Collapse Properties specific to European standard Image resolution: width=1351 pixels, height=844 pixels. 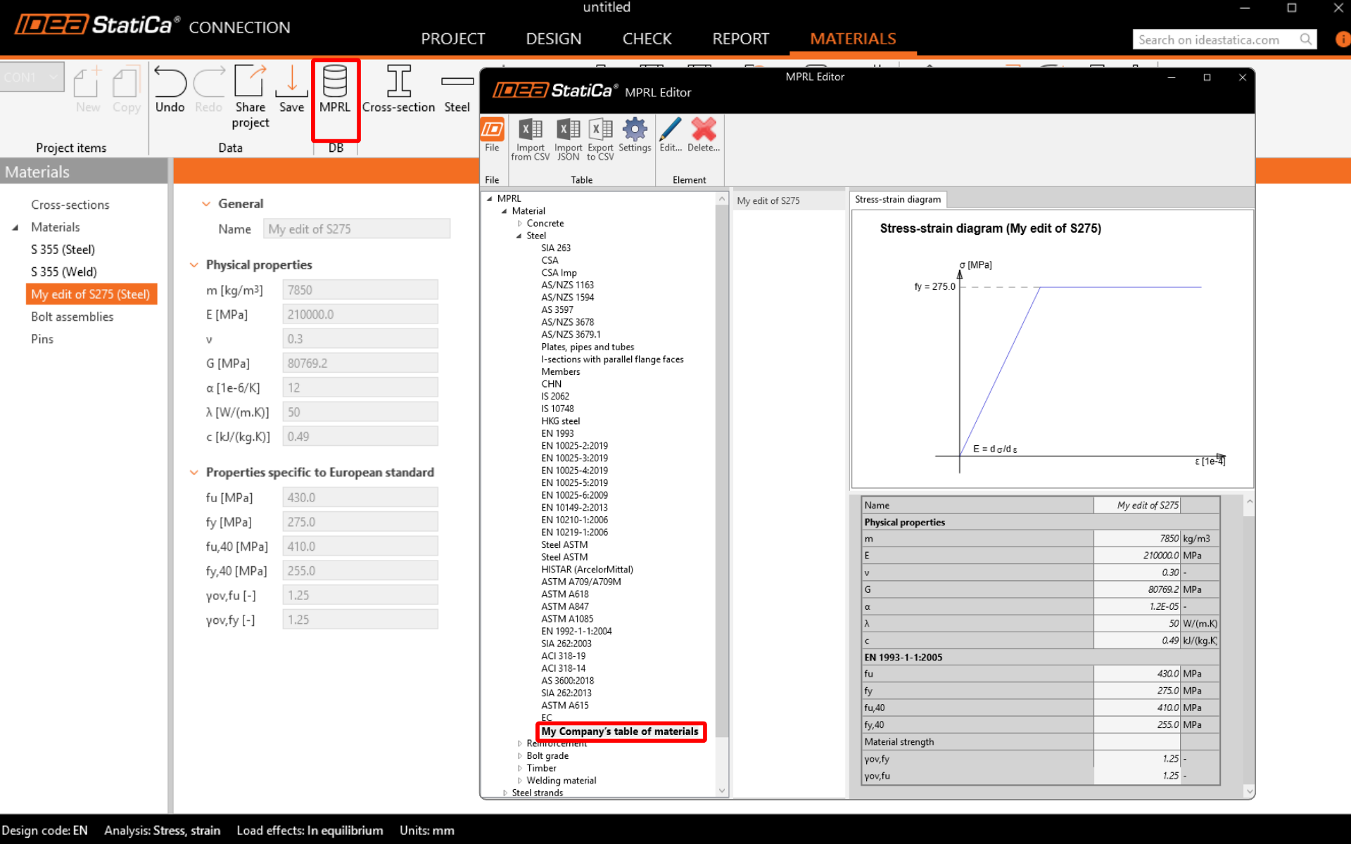(194, 473)
